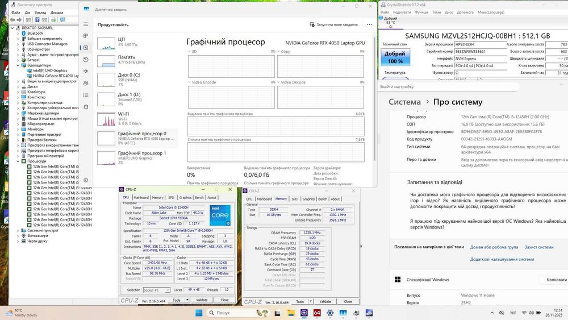
Task: Switch to Graphics tab in right CPU-Z
Action: [308, 199]
